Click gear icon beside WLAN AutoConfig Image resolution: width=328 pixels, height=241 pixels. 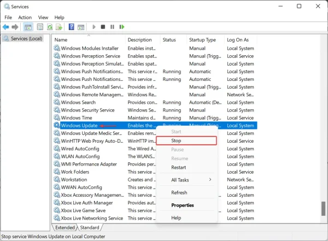(x=57, y=156)
